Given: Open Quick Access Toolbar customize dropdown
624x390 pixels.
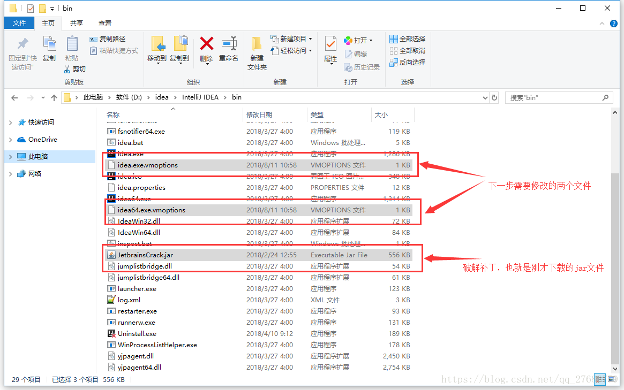Looking at the screenshot, I should (52, 9).
